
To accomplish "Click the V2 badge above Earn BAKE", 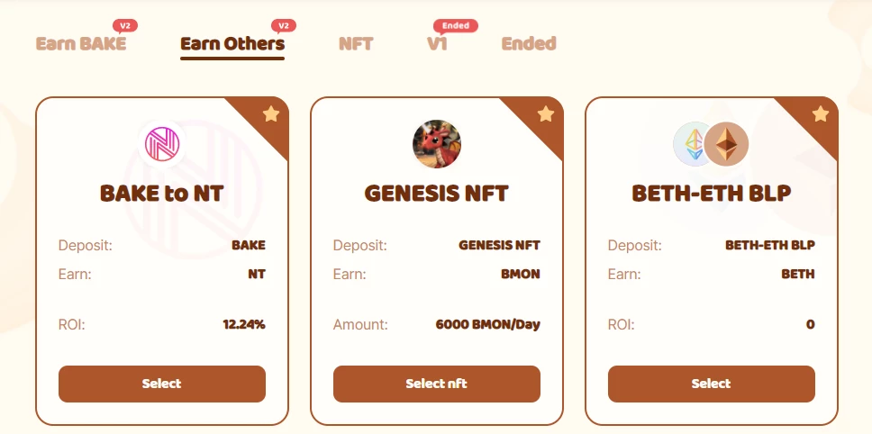I will click(x=125, y=25).
